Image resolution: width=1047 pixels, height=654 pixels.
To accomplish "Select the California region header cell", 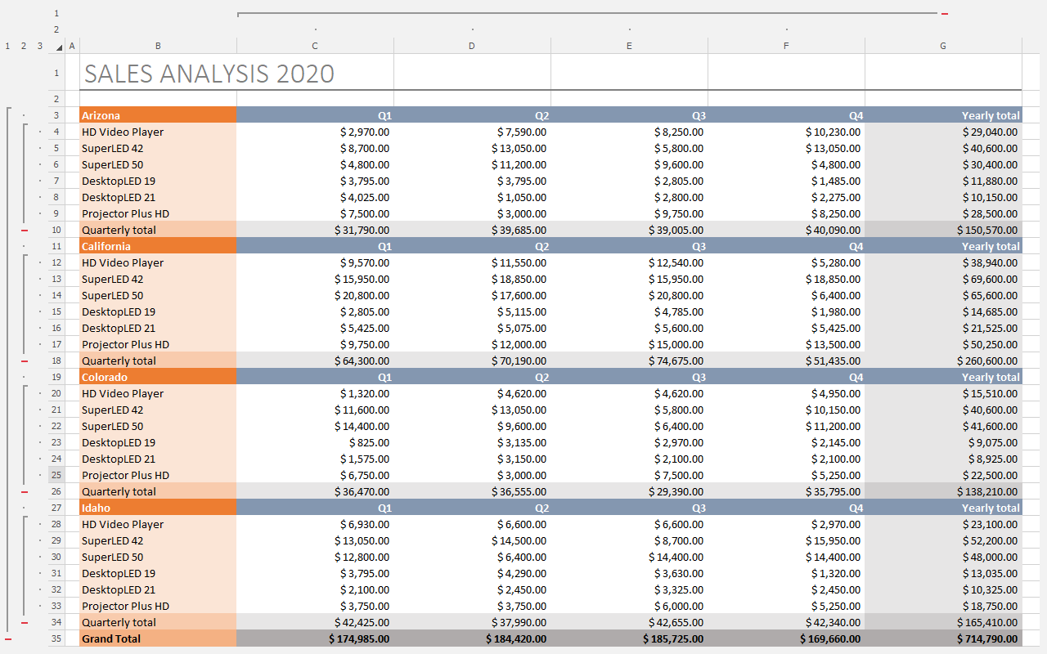I will click(158, 246).
